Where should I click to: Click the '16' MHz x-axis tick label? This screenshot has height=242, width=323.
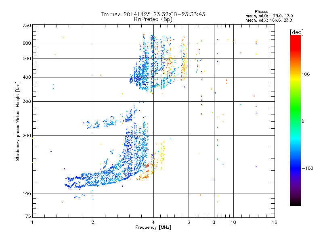(x=275, y=222)
